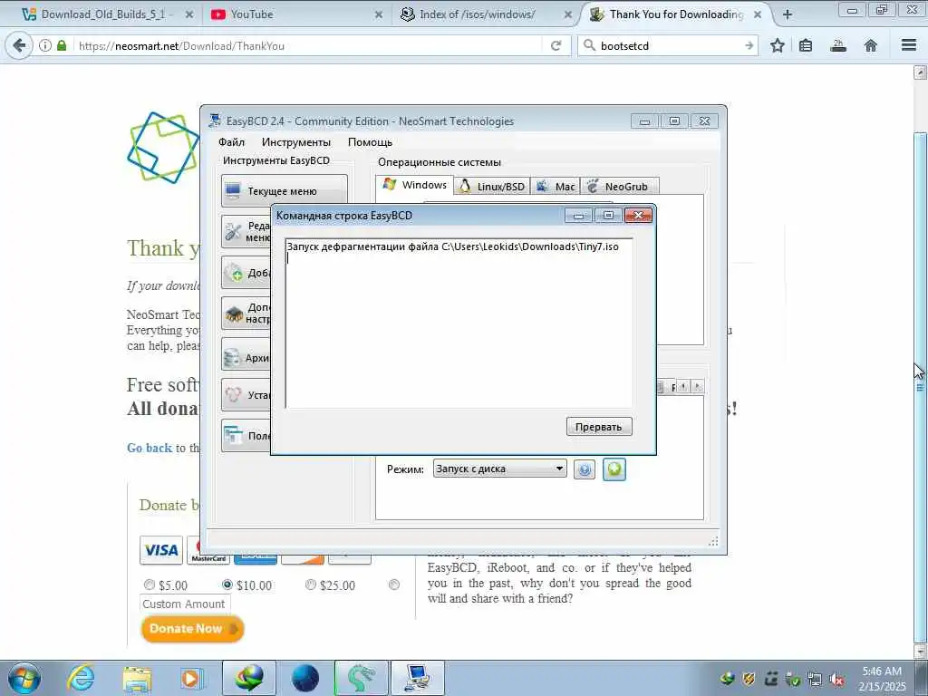Click the add entry sidebar icon with green plus
The image size is (928, 696).
click(234, 272)
